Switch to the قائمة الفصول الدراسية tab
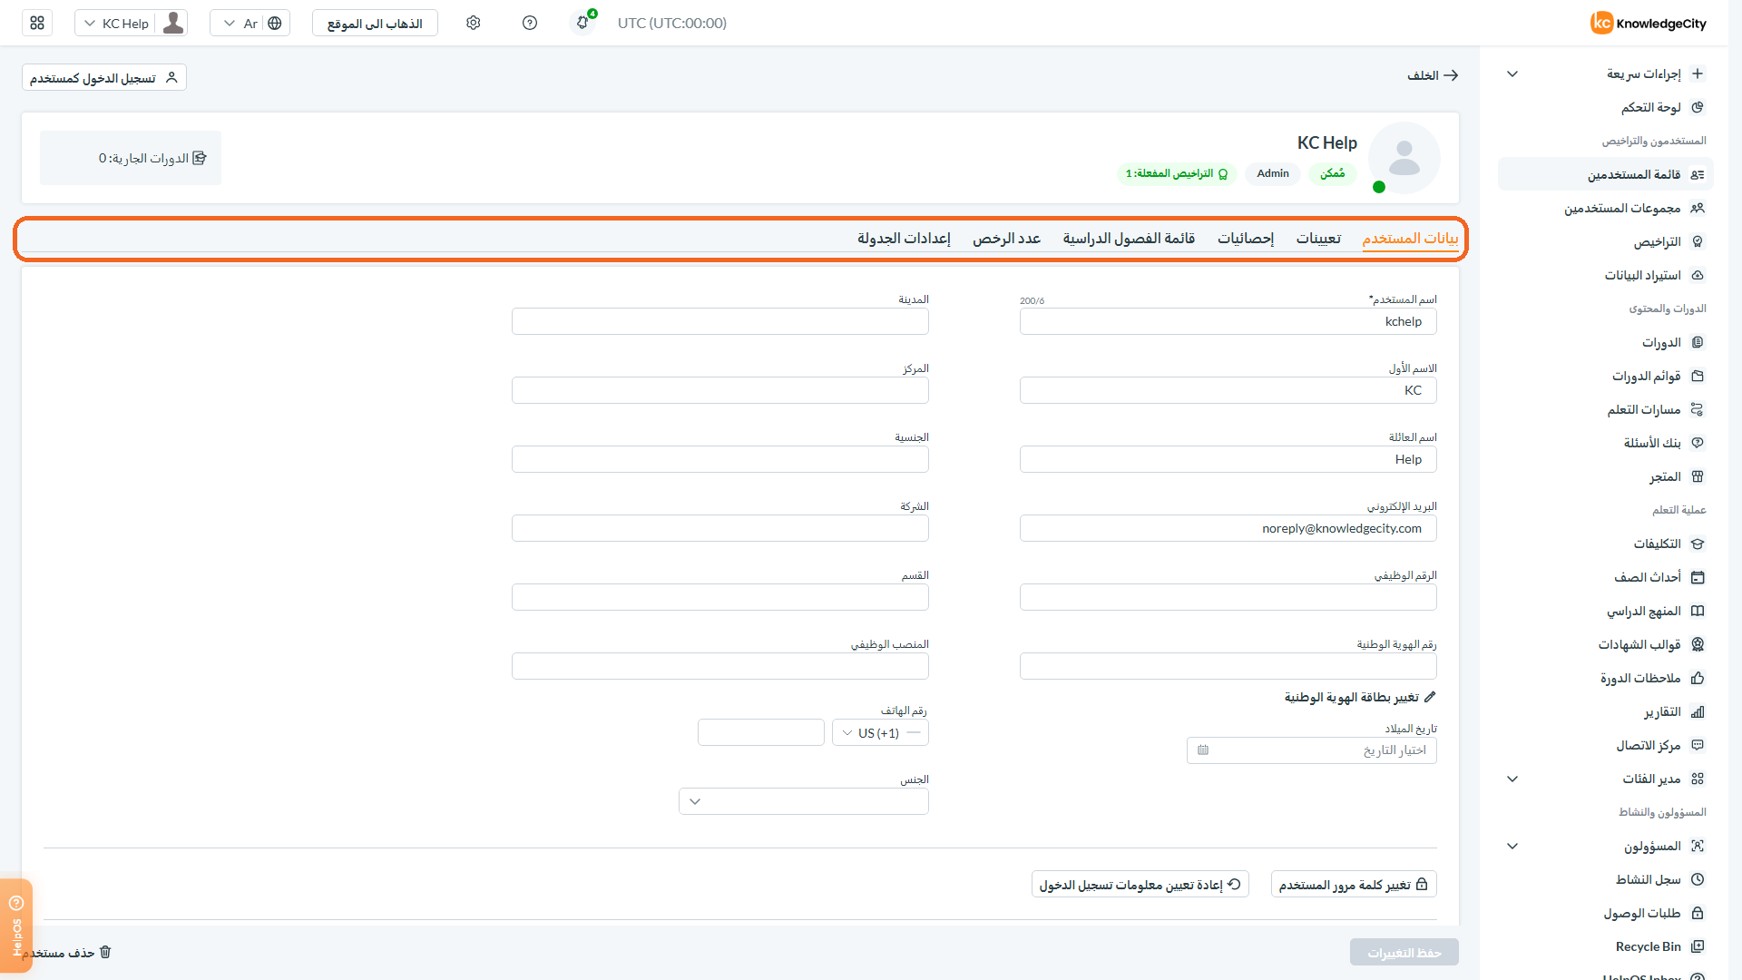Viewport: 1742px width, 980px height. click(1129, 238)
